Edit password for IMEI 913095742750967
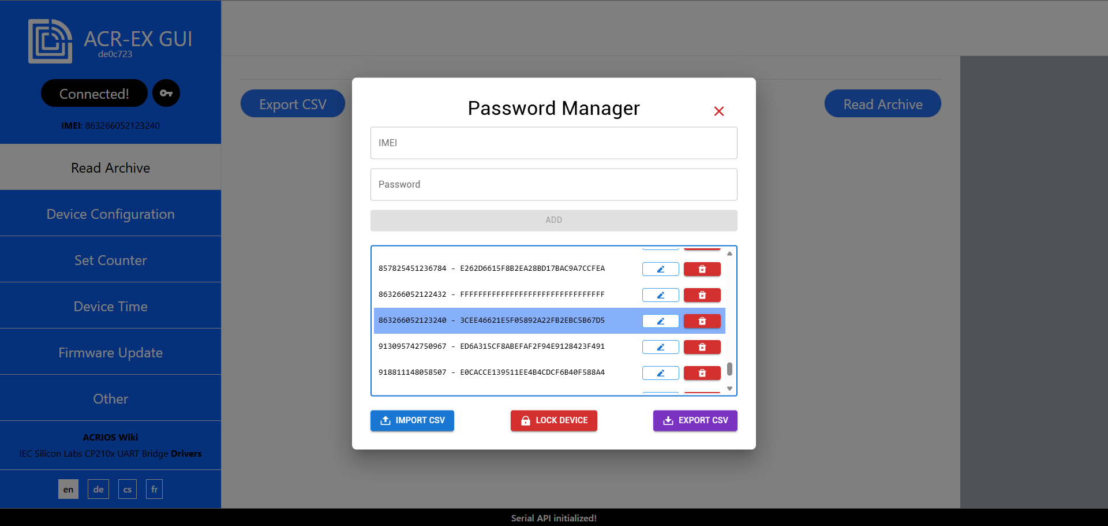Viewport: 1108px width, 526px height. click(x=660, y=347)
